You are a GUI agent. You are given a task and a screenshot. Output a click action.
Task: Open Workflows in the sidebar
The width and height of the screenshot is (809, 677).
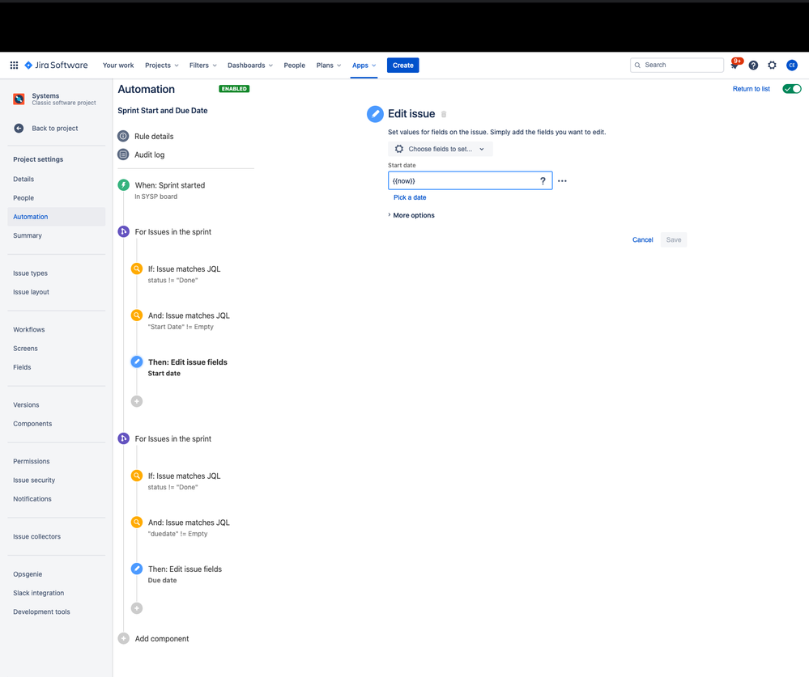[x=29, y=330]
